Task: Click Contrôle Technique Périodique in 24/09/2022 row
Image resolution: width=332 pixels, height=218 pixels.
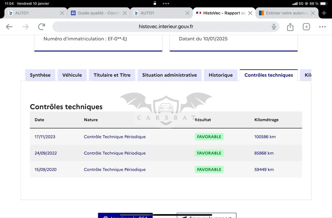Action: point(115,153)
